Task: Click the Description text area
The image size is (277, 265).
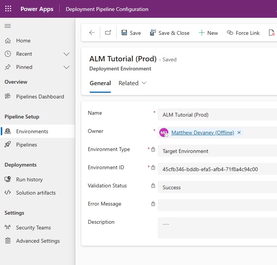Action: click(x=217, y=228)
